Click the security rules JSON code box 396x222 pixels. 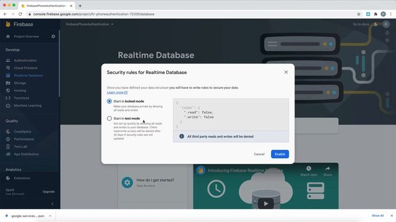(231, 115)
